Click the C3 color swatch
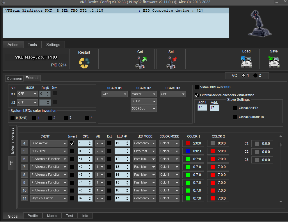 pyautogui.click(x=257, y=160)
